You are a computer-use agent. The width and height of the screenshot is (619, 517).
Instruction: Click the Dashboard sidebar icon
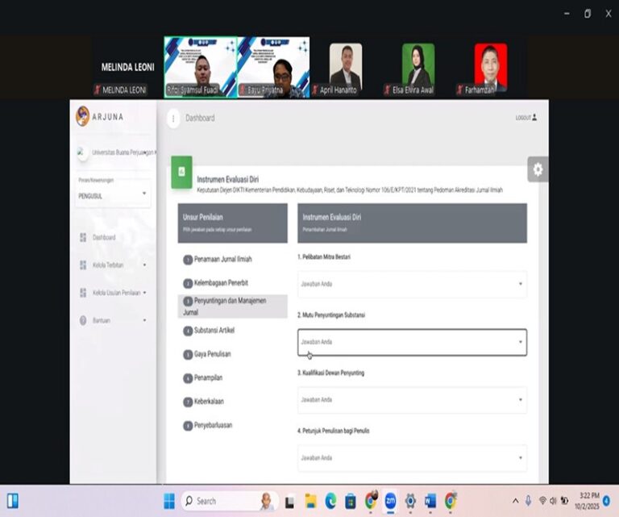(x=83, y=237)
